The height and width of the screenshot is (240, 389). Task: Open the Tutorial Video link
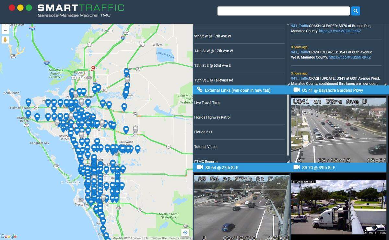pos(205,147)
